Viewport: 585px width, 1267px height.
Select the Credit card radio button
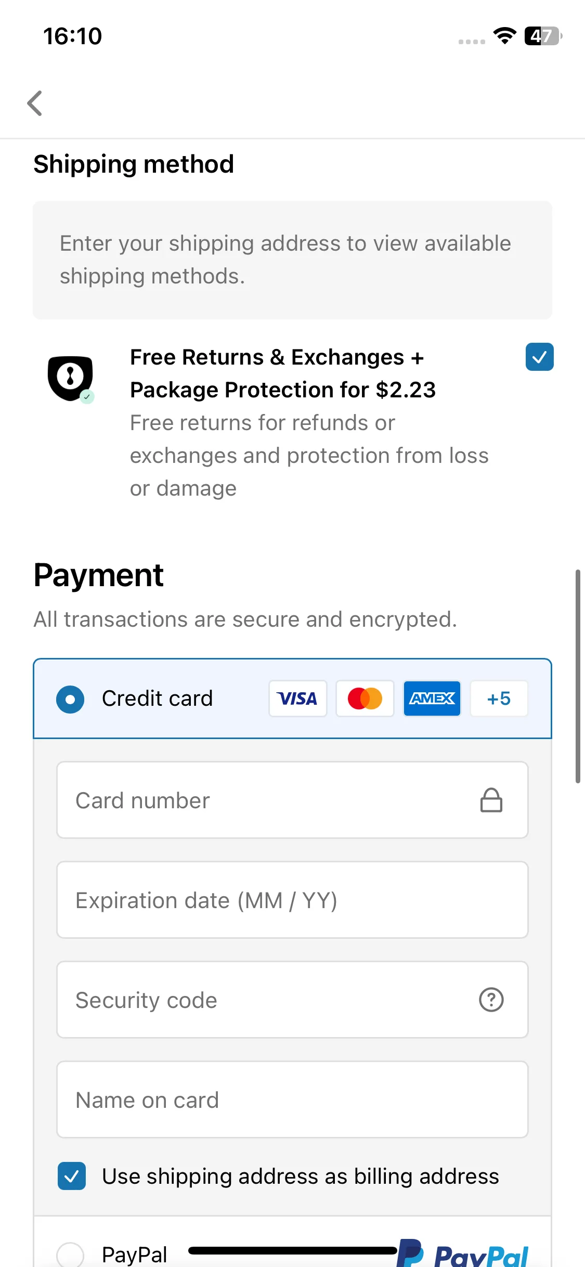click(x=70, y=699)
